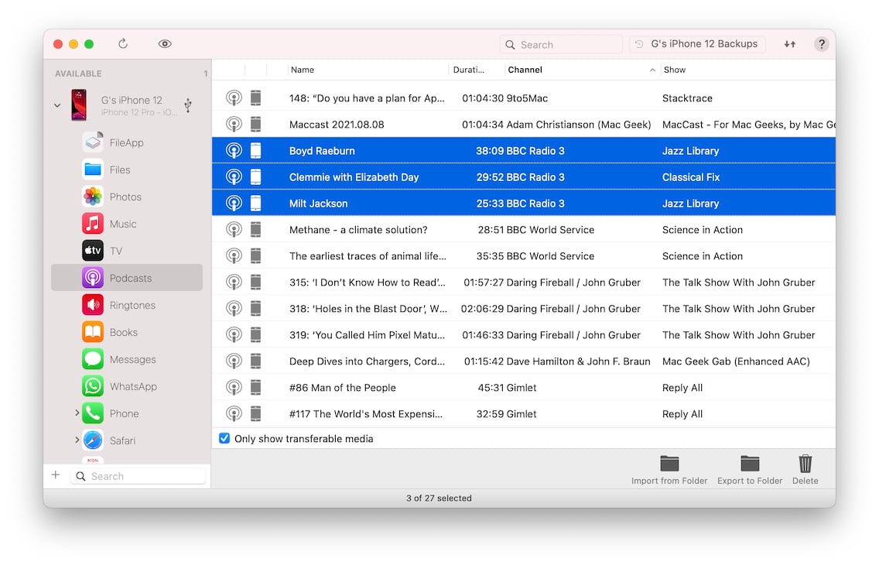Screen dimensions: 879x565
Task: Select the Milt Jackson podcast row
Action: point(524,203)
